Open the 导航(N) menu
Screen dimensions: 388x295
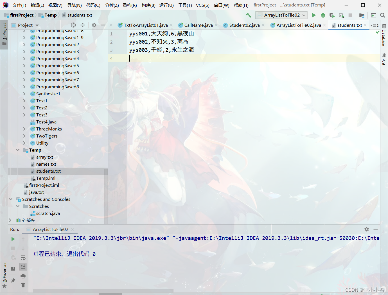[x=75, y=5]
